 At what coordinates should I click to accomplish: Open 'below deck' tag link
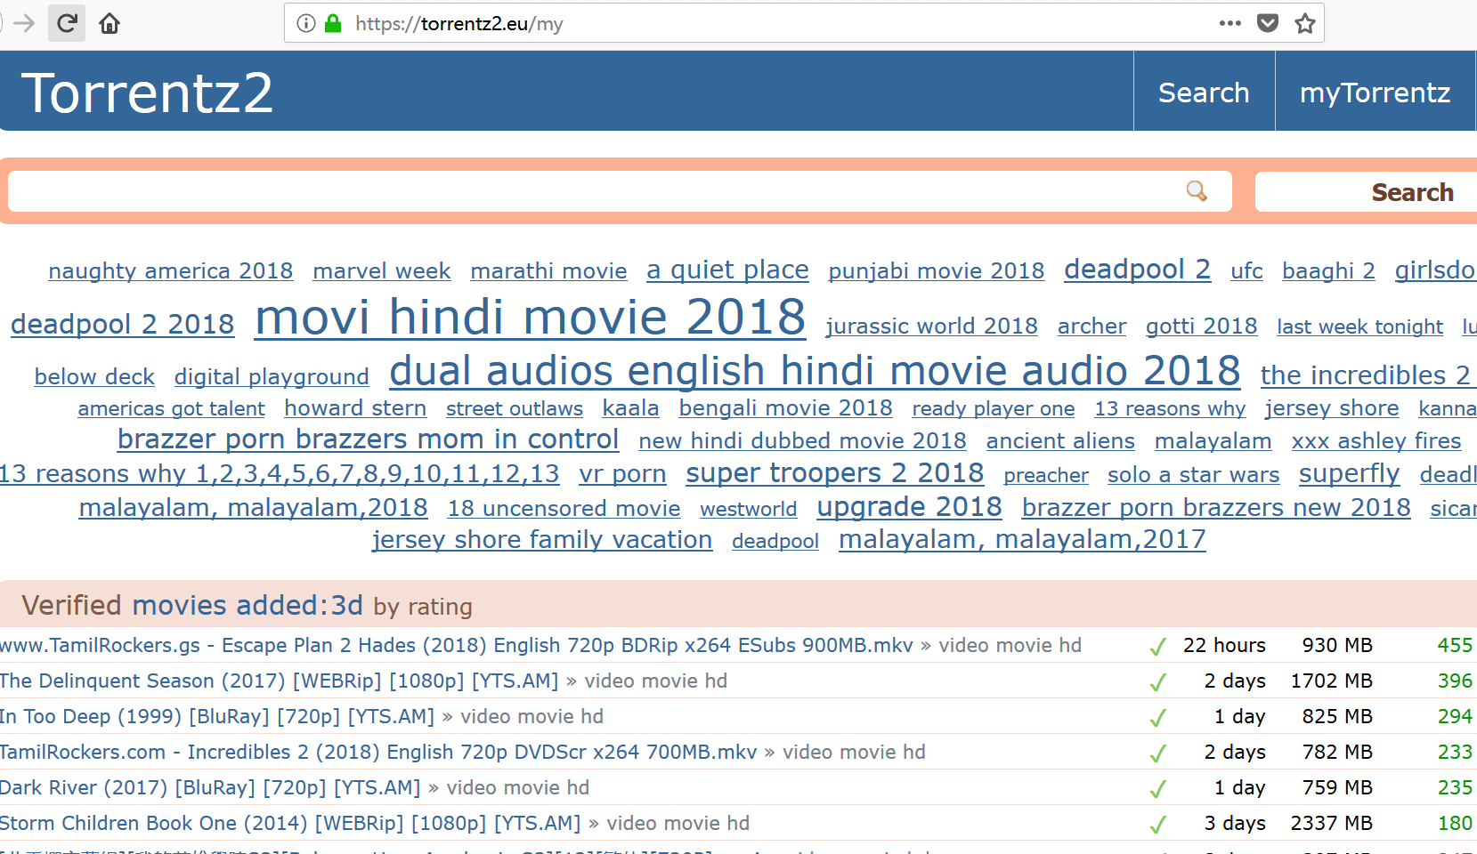coord(94,376)
